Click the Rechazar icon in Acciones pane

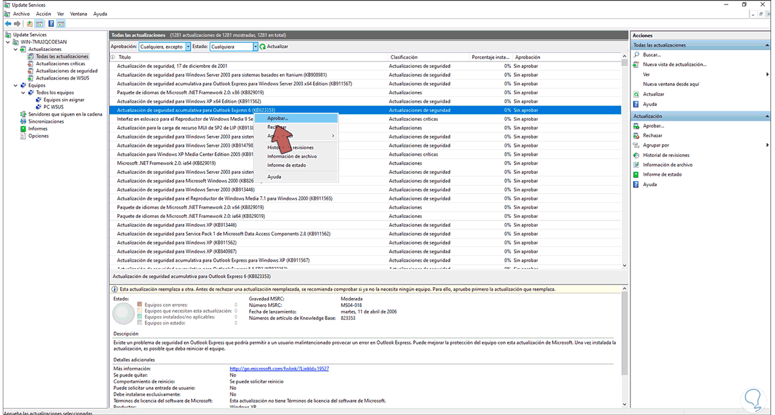637,136
